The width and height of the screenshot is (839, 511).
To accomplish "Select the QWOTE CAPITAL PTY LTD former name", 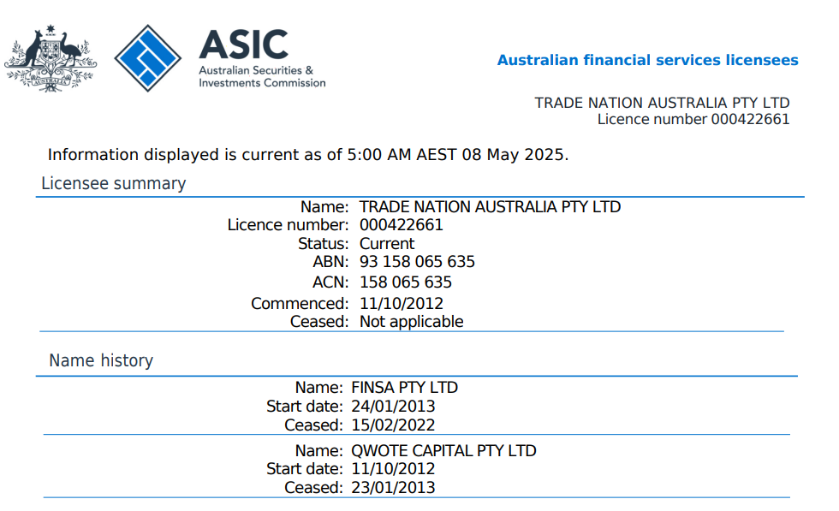I will point(443,450).
